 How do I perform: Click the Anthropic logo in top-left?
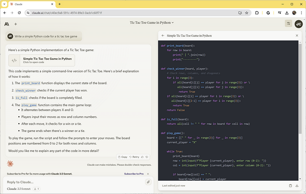click(7, 24)
